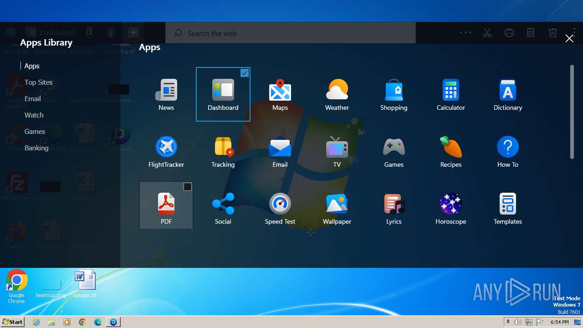Open the How To app
The image size is (583, 328).
508,151
